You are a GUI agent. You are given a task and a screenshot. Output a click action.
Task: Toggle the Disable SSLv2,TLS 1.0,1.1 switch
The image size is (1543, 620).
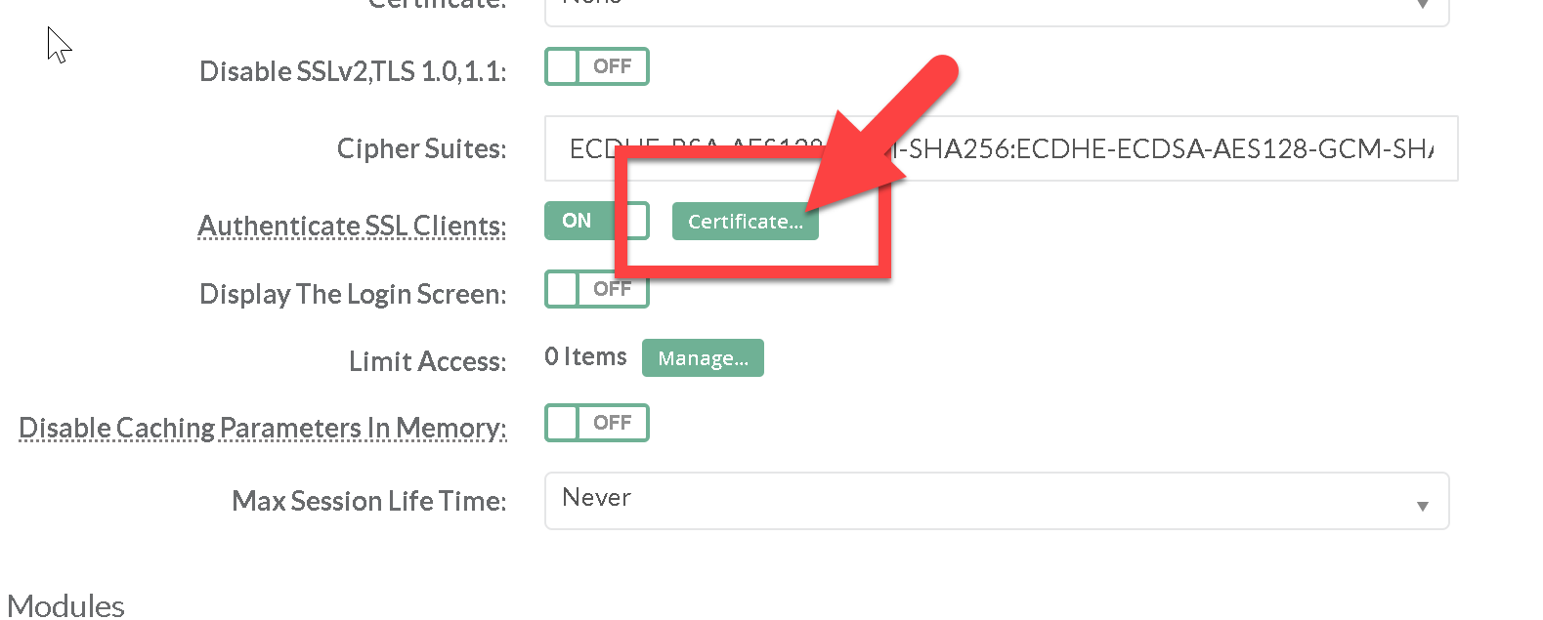pos(596,67)
